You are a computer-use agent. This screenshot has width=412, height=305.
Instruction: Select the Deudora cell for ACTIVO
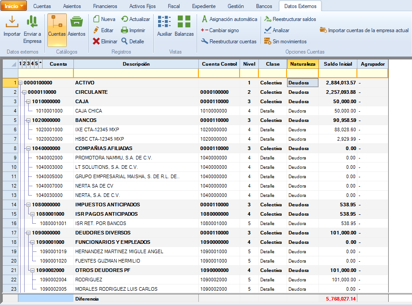[303, 83]
